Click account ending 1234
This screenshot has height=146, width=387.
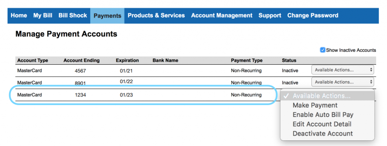pos(80,95)
